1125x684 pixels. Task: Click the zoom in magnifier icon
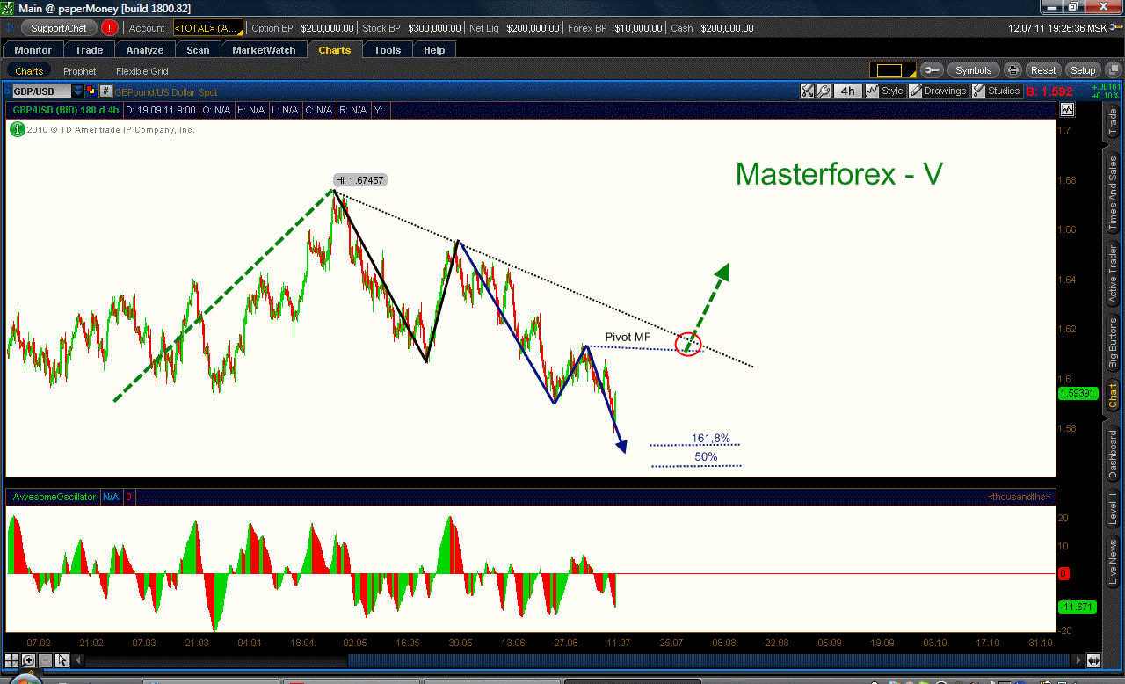(28, 660)
